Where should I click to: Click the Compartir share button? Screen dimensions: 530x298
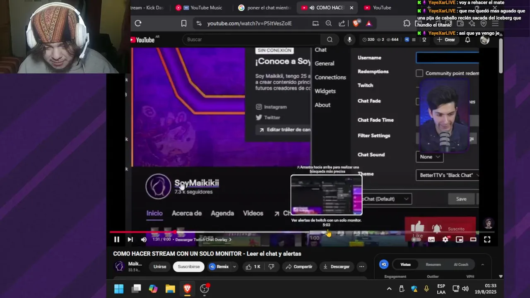pyautogui.click(x=299, y=267)
